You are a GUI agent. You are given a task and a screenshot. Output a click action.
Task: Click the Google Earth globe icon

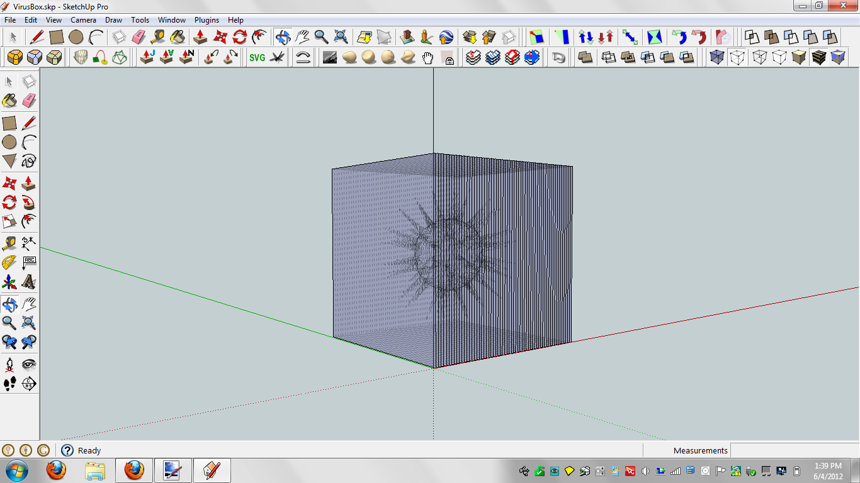pos(446,36)
